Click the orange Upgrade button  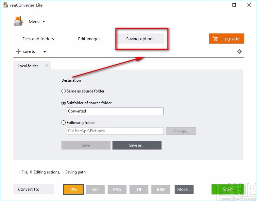point(227,39)
